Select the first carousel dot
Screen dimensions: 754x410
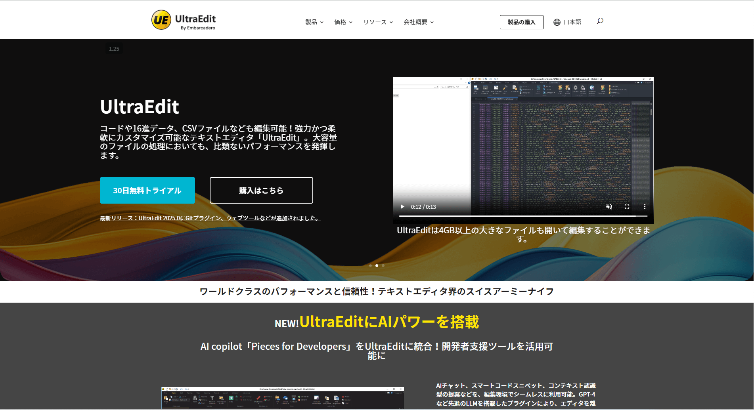pyautogui.click(x=370, y=266)
